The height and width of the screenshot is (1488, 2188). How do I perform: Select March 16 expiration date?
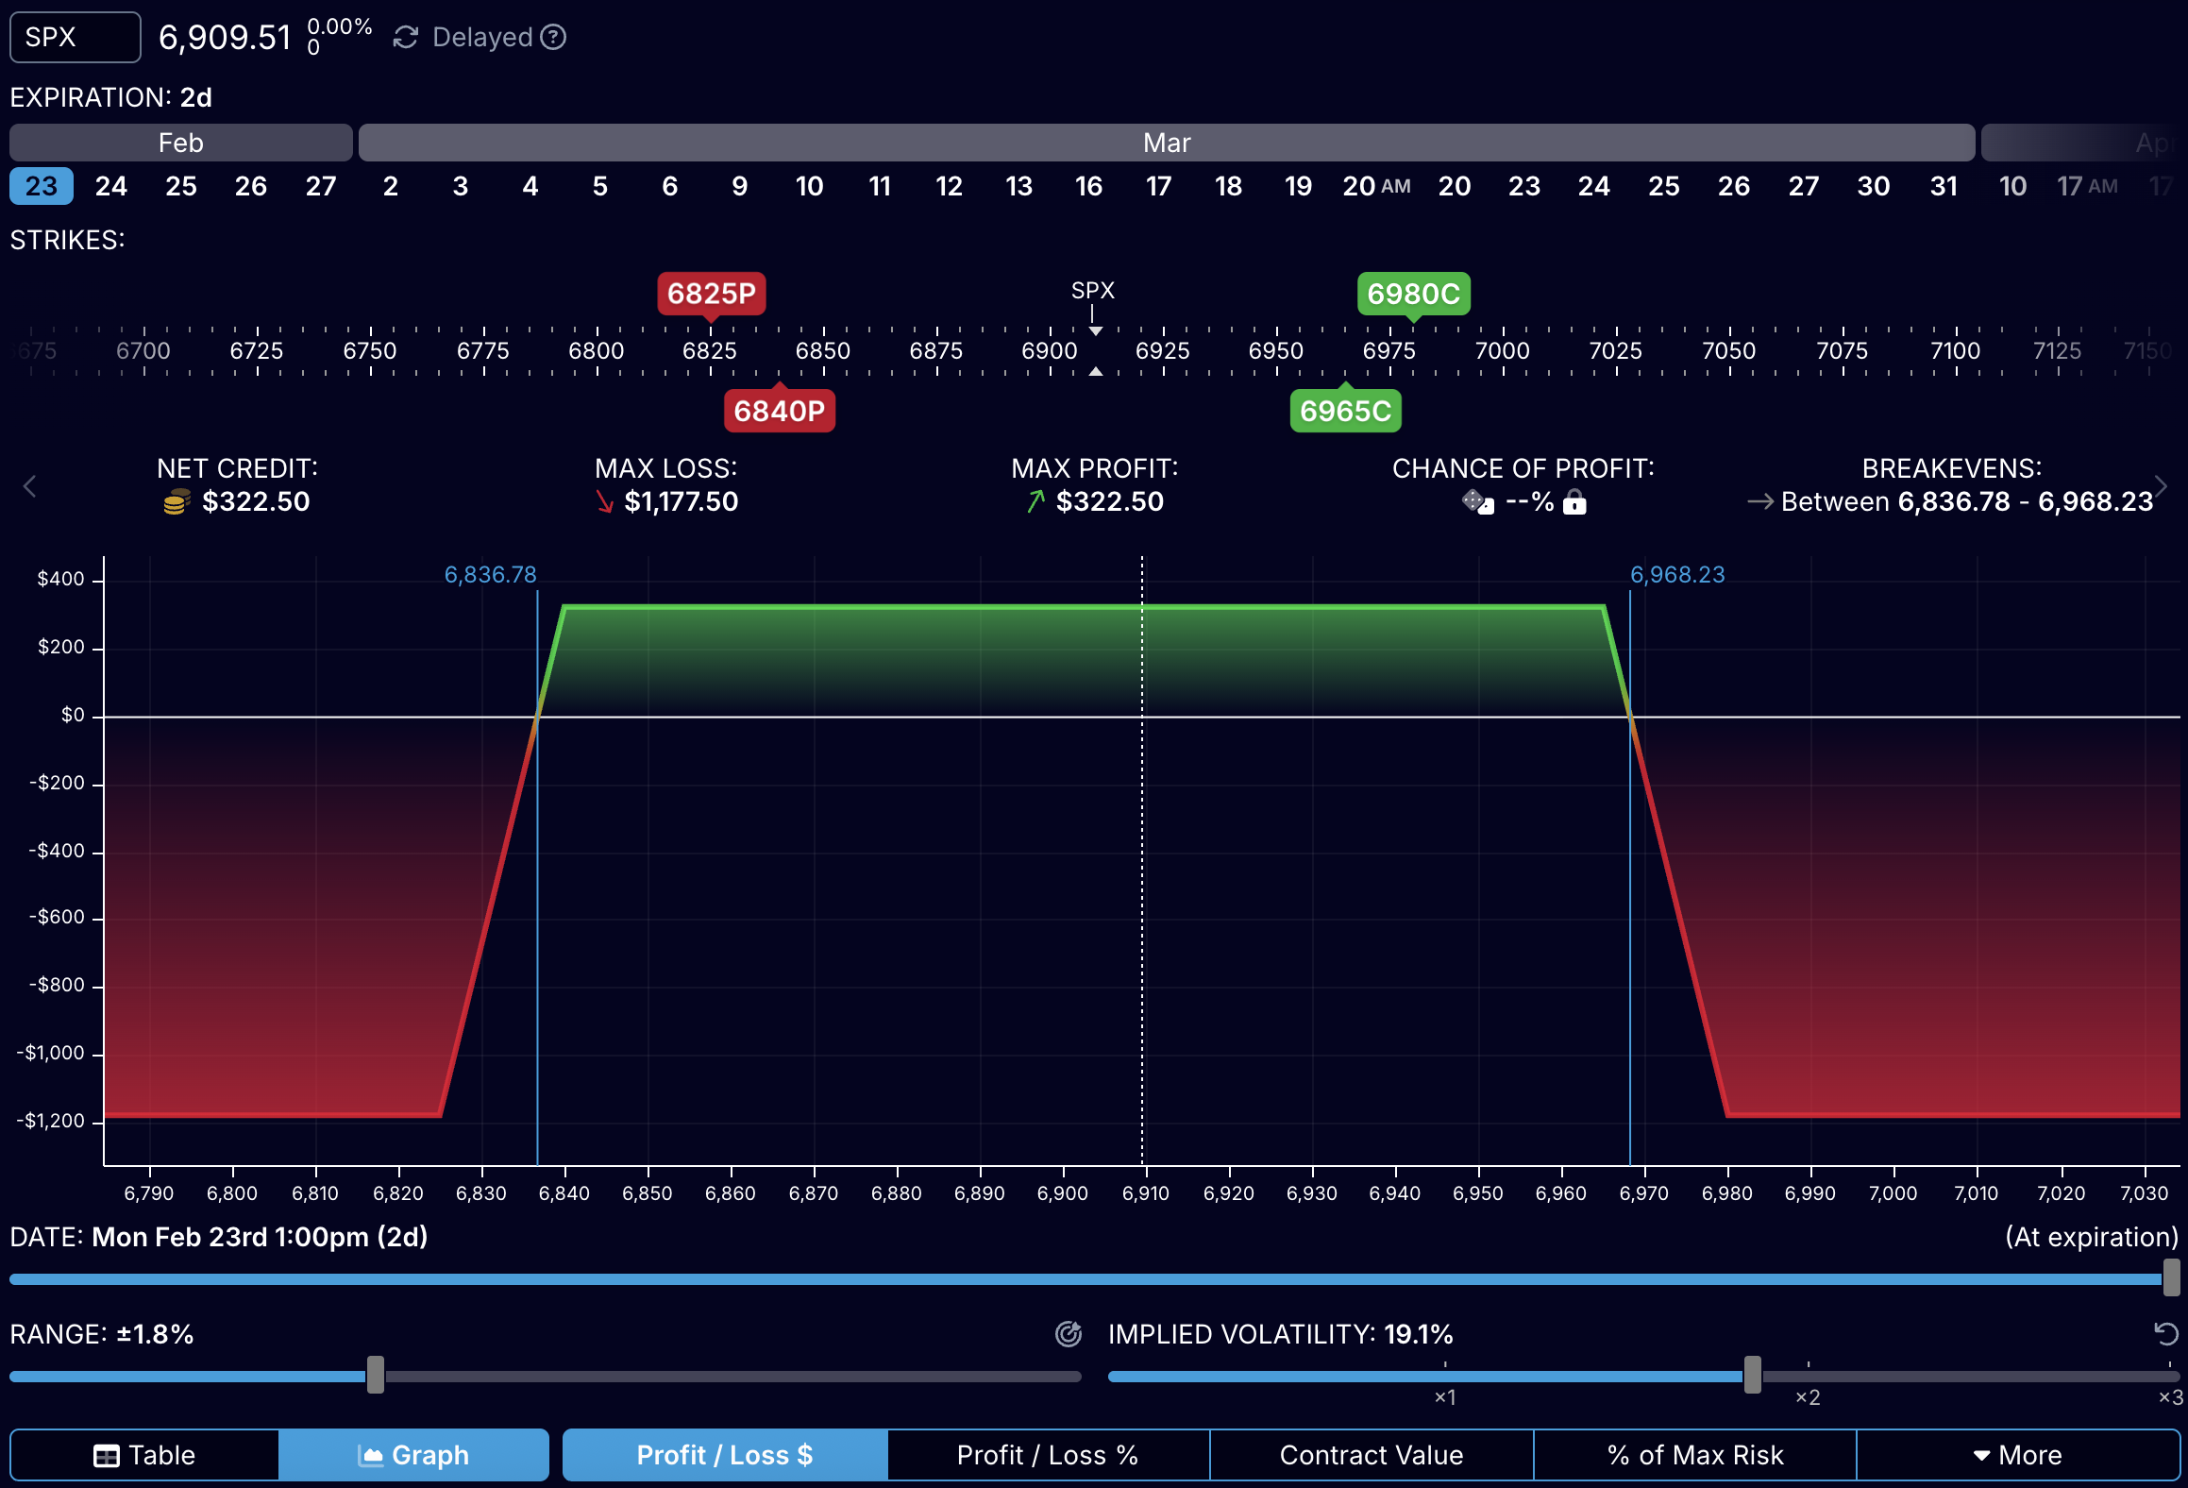pos(1089,186)
